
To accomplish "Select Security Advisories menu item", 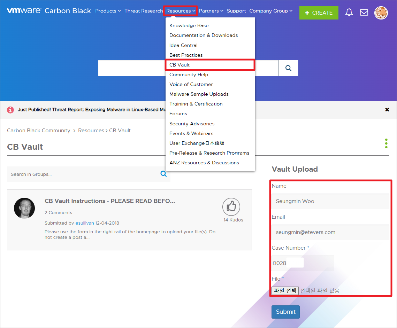I will point(192,124).
